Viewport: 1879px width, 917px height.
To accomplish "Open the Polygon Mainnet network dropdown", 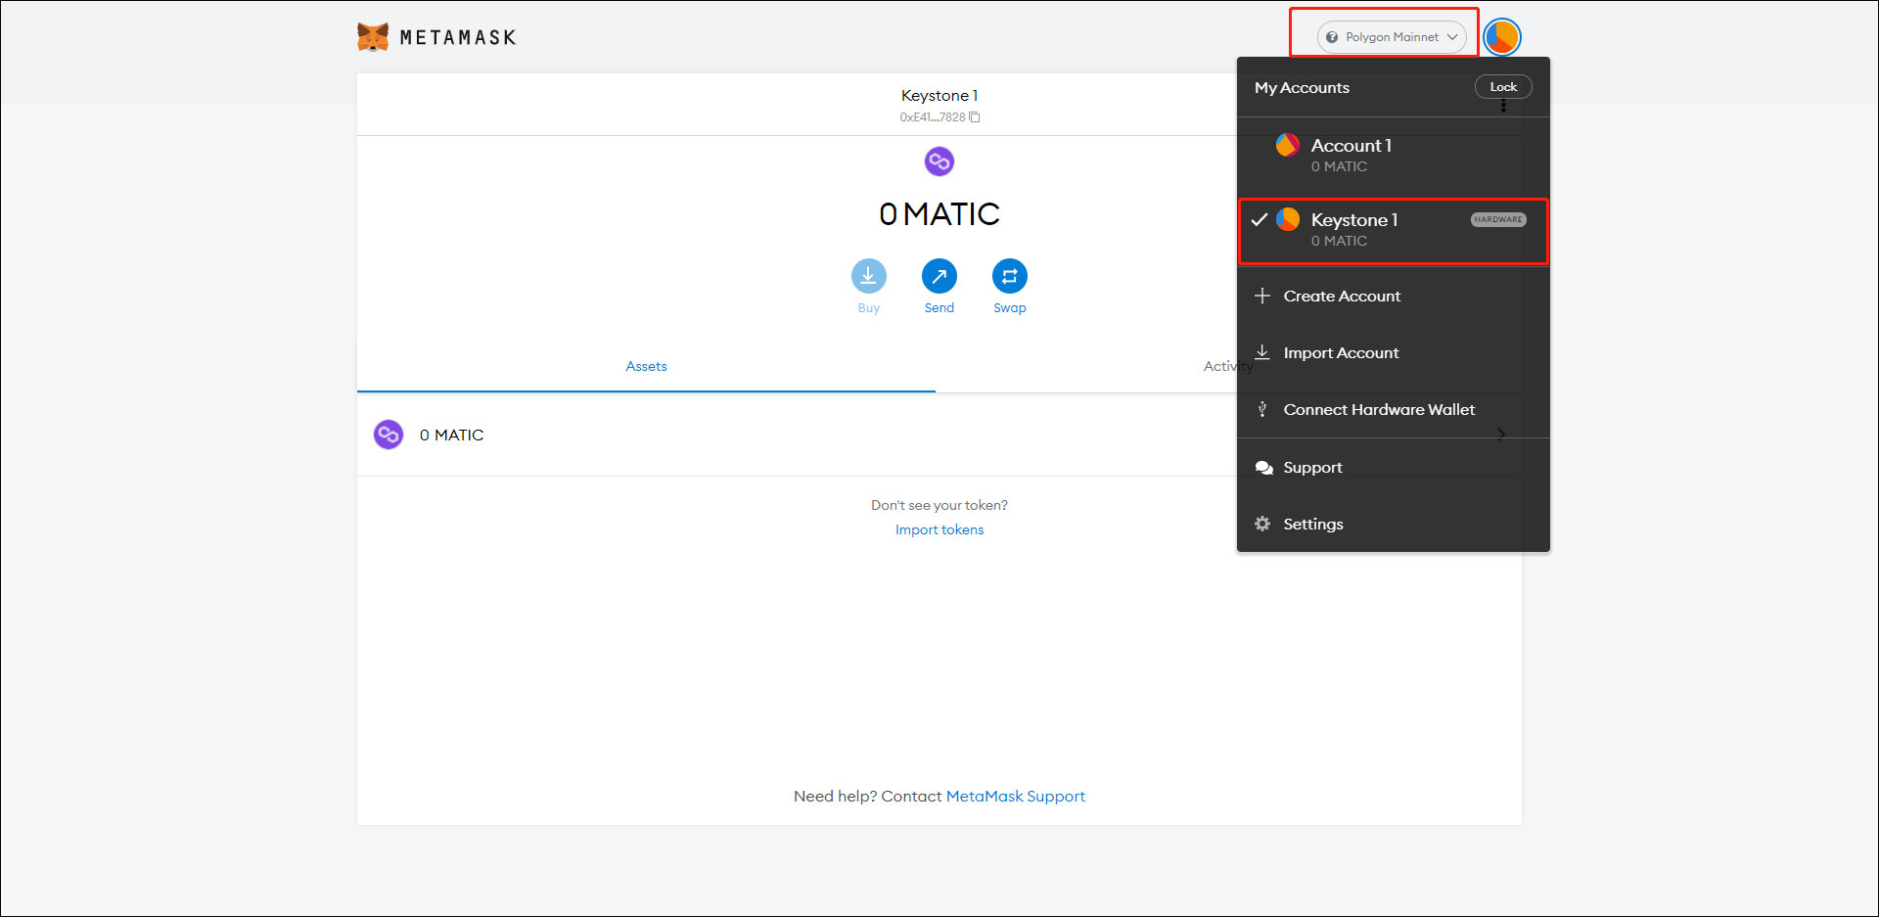I will [x=1391, y=37].
